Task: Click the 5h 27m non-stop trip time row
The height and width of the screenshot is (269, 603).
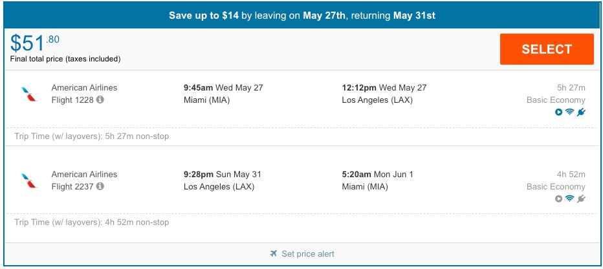Action: (91, 136)
